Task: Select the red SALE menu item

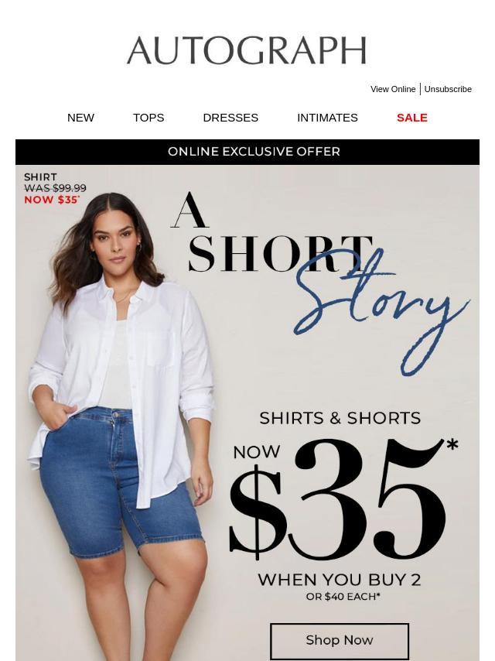Action: 412,118
